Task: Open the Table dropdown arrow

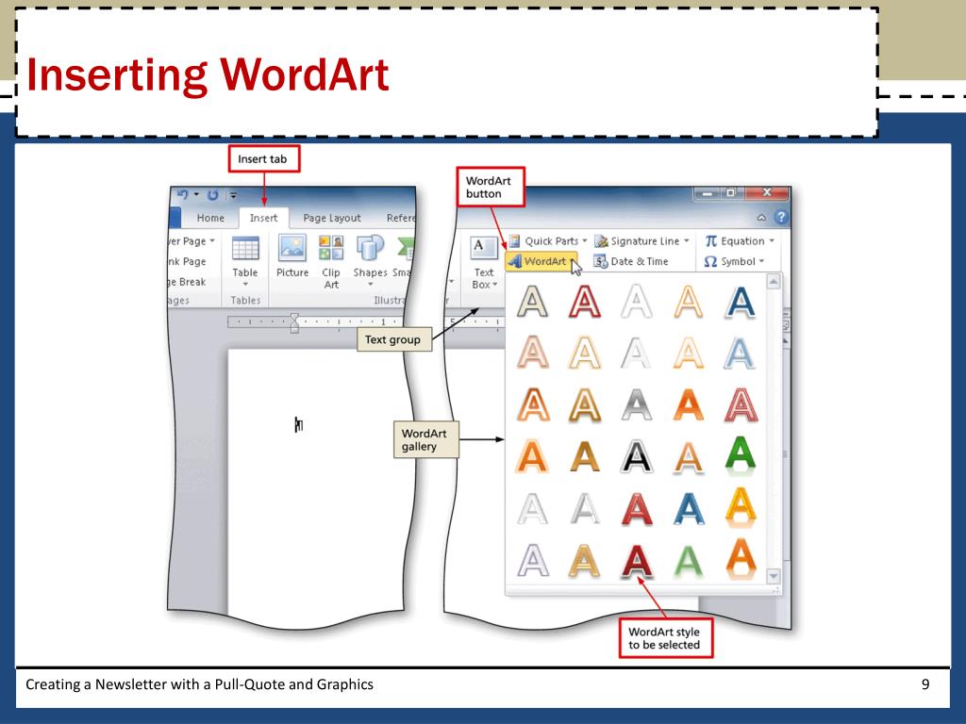Action: pos(245,285)
